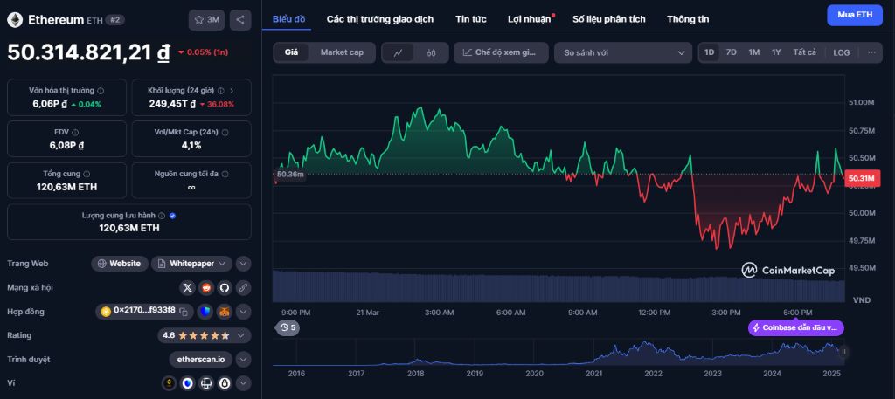Screen dimensions: 895x399
Task: Open the So sánh với dropdown
Action: 623,52
